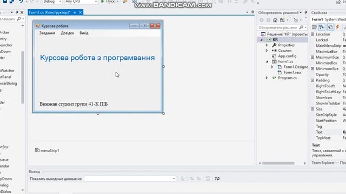Image resolution: width=346 pixels, height=194 pixels.
Task: Select menuStrip1 in the component tray
Action: click(x=47, y=150)
